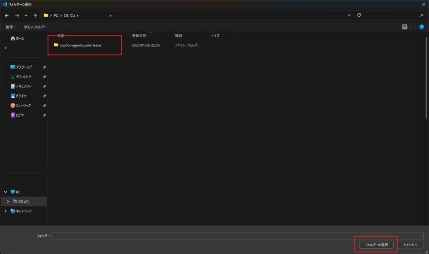This screenshot has height=254, width=429.
Task: Expand the OS (C:) tree node
Action: [x=8, y=202]
